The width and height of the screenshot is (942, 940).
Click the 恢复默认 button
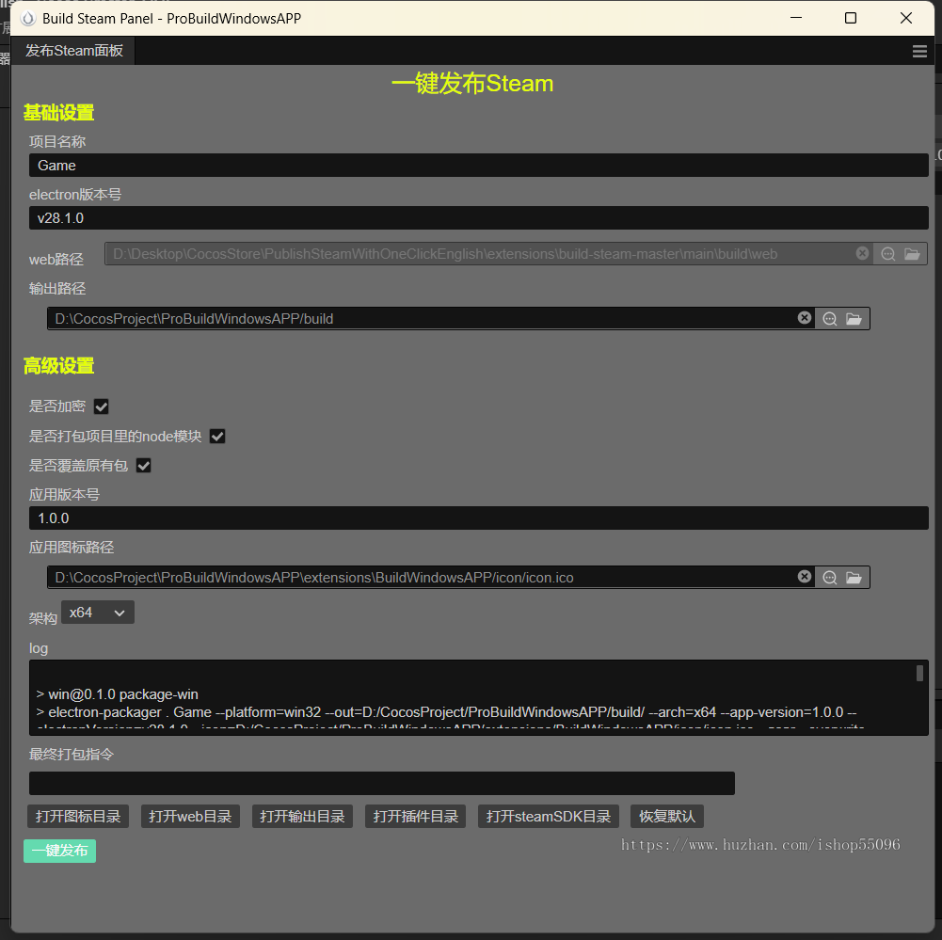click(x=667, y=817)
